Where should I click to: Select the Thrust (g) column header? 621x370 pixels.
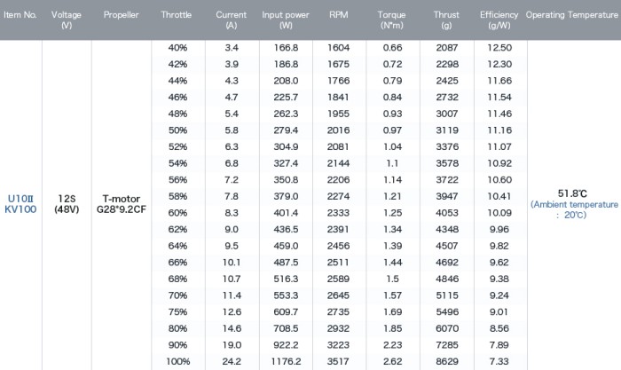pyautogui.click(x=446, y=20)
